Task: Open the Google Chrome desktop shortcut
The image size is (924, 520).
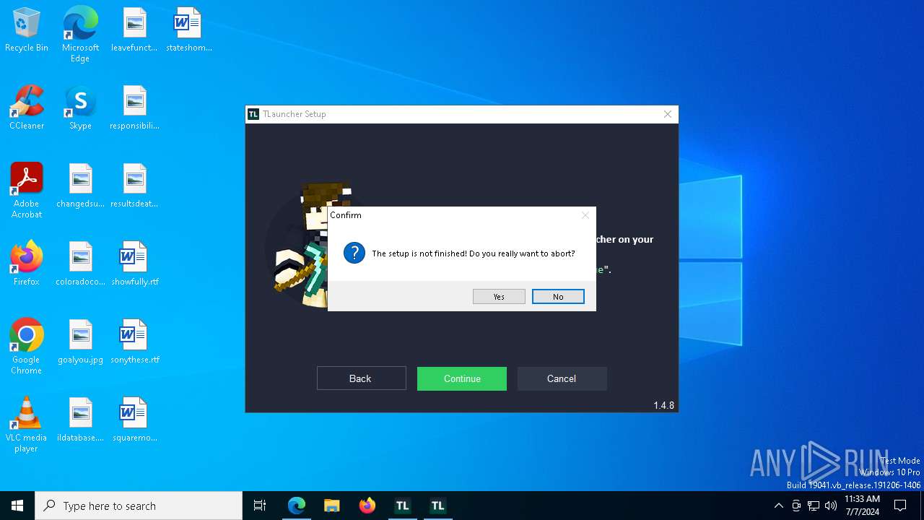Action: (x=27, y=347)
